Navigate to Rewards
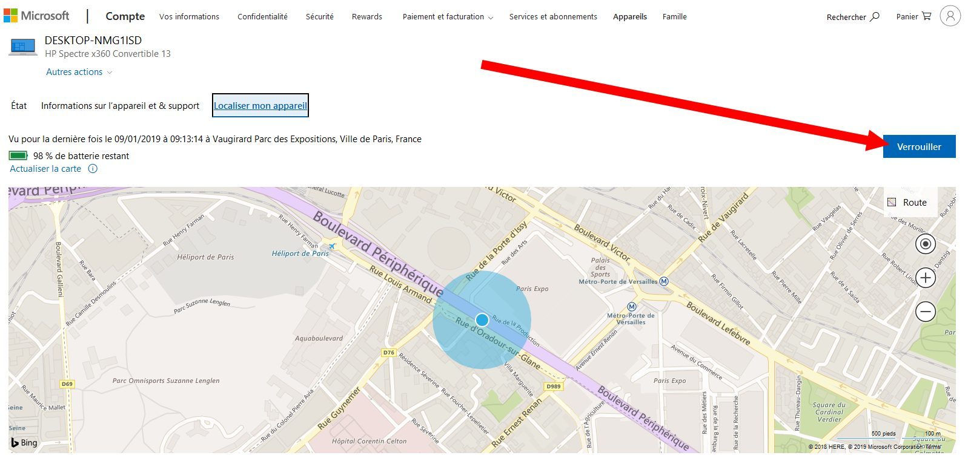Image resolution: width=968 pixels, height=464 pixels. (x=366, y=17)
